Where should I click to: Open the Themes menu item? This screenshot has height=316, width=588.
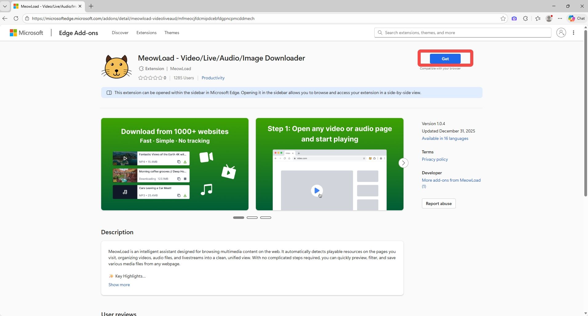[172, 33]
